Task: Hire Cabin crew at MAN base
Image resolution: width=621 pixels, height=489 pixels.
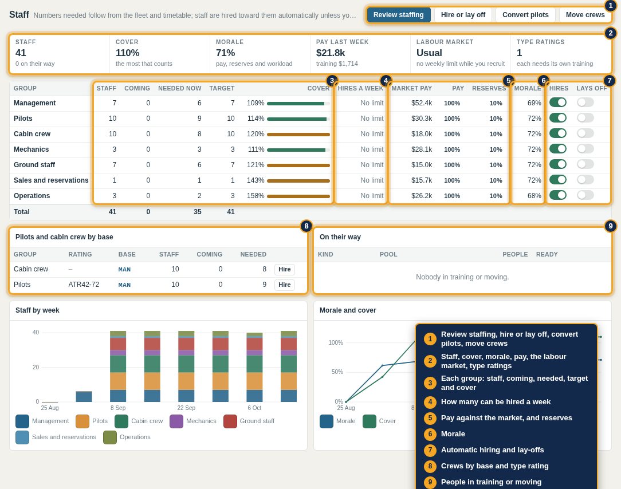Action: coord(284,269)
